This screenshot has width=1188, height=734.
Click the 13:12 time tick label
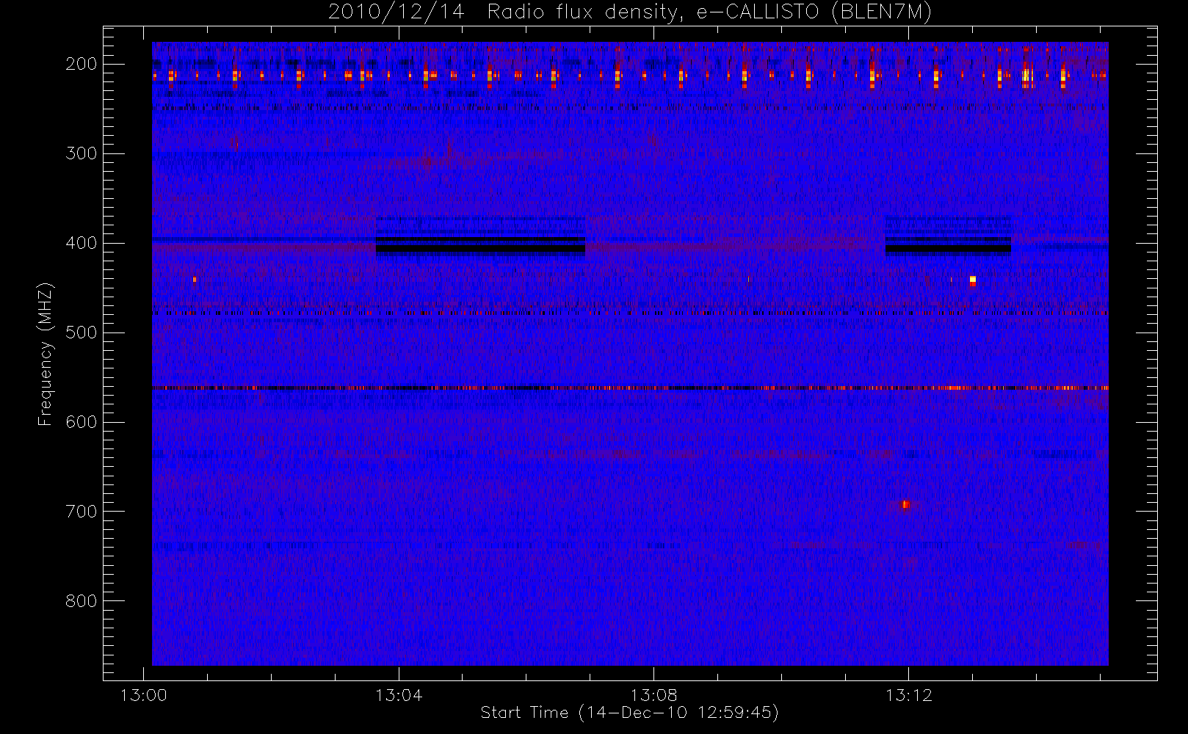(x=909, y=695)
